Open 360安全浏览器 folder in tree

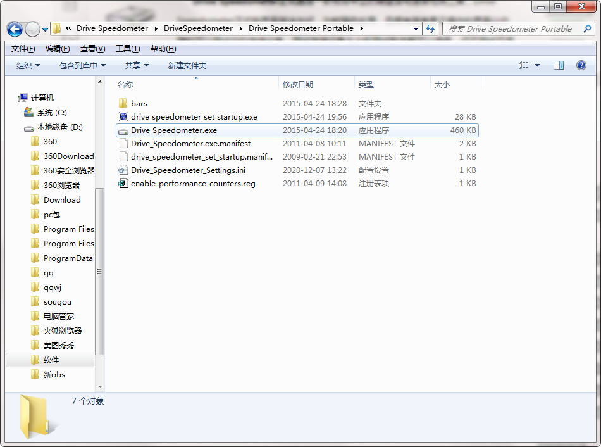pyautogui.click(x=62, y=171)
